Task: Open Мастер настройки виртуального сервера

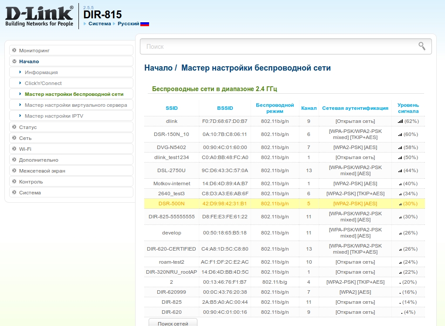Action: (76, 105)
